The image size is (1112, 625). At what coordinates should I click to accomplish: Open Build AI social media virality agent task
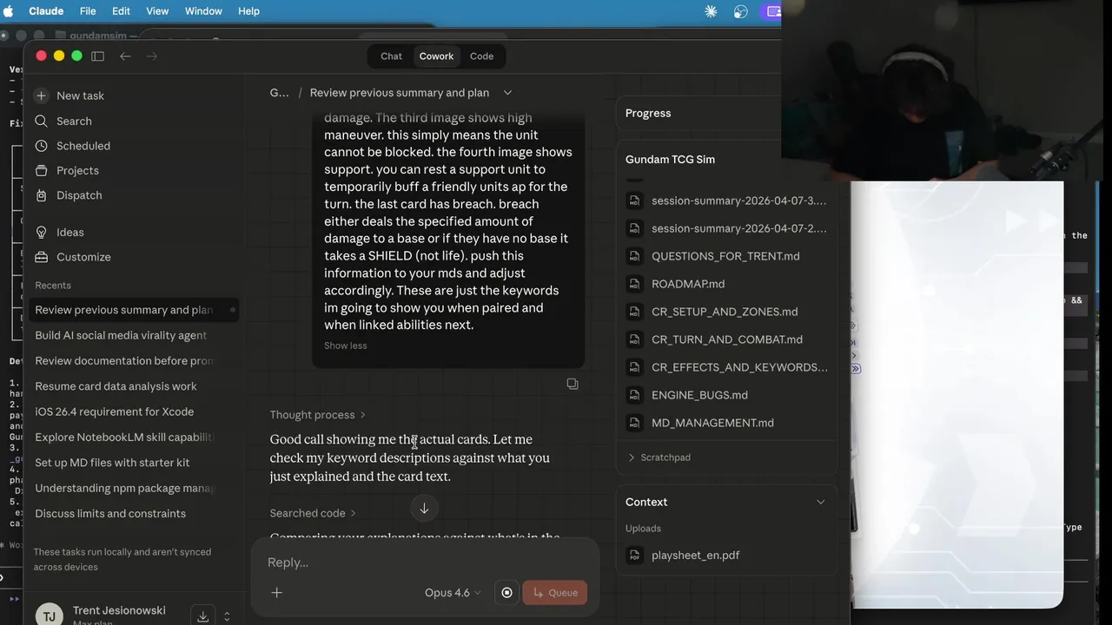(134, 335)
